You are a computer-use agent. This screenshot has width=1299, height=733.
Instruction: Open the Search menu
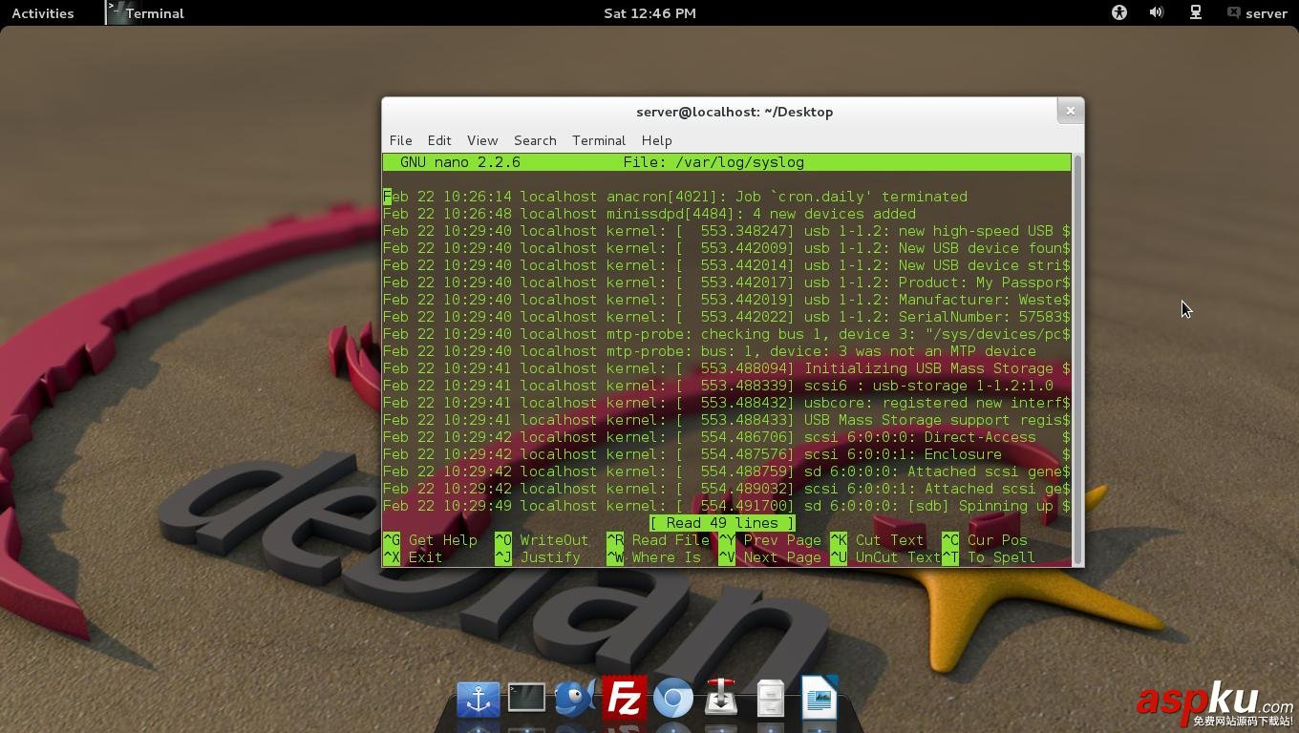tap(535, 140)
